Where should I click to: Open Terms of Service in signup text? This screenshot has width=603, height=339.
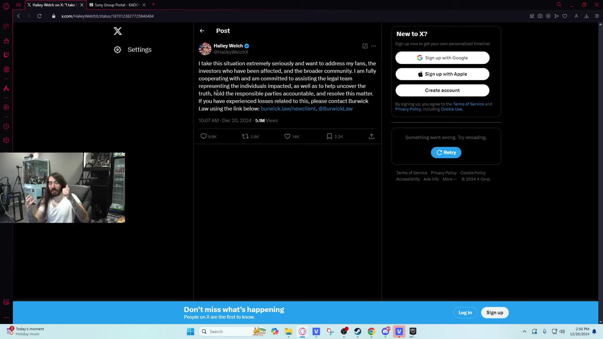[468, 104]
